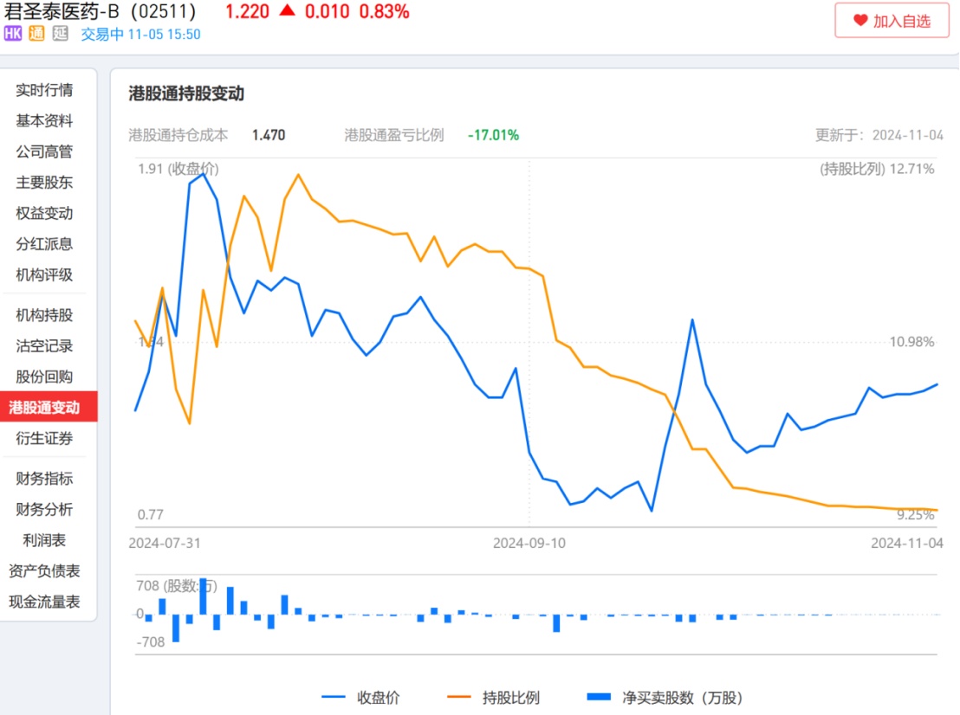
Task: Go to the 主要股东 page
Action: click(44, 183)
